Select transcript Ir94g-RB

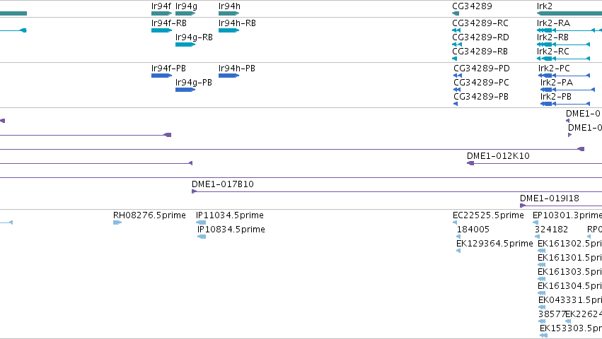(185, 44)
